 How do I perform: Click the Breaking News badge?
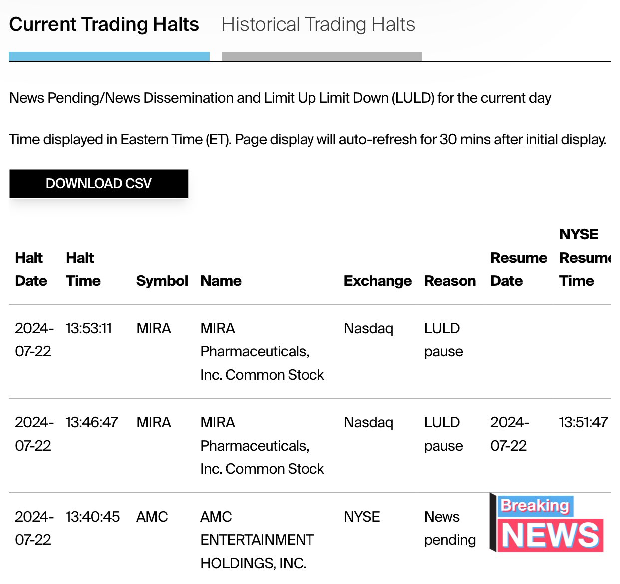click(x=547, y=523)
